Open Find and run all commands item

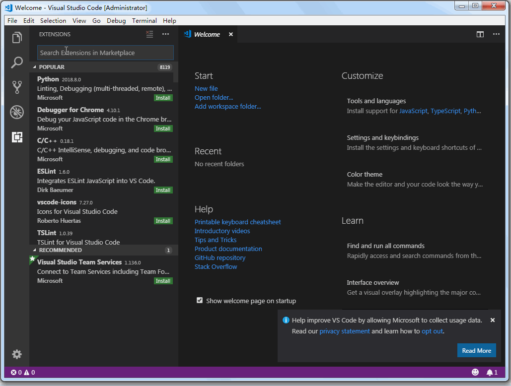(x=415, y=251)
